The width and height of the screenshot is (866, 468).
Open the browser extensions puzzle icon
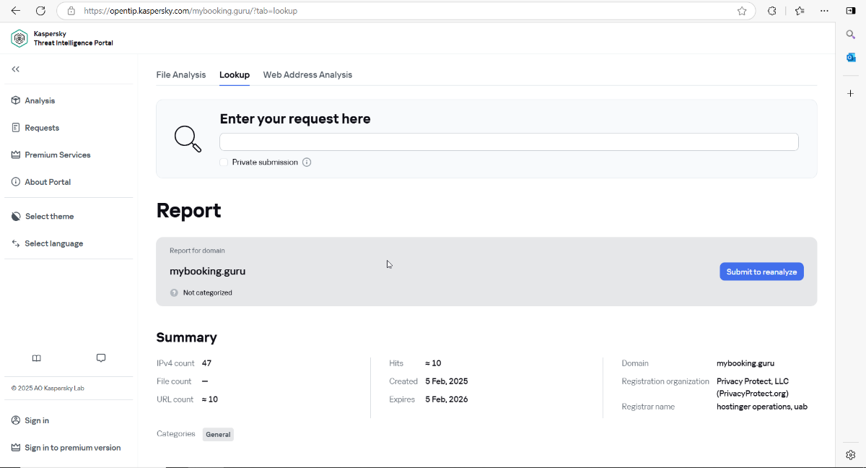[772, 11]
